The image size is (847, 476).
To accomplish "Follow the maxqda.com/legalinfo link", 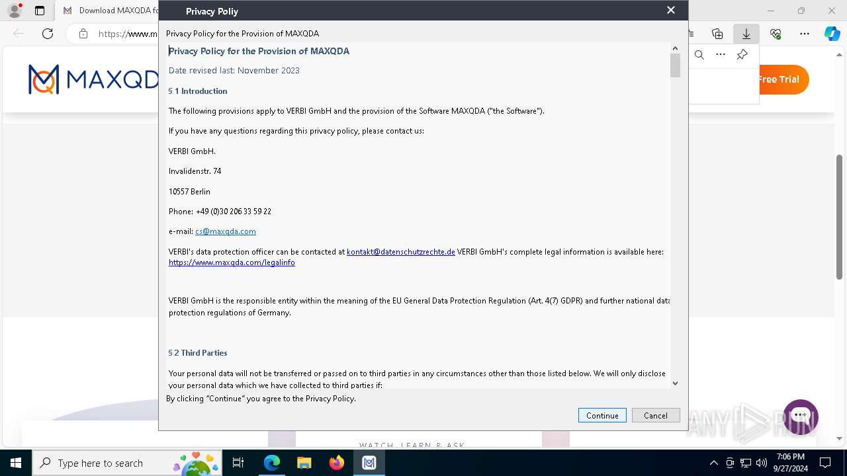I will [x=232, y=262].
